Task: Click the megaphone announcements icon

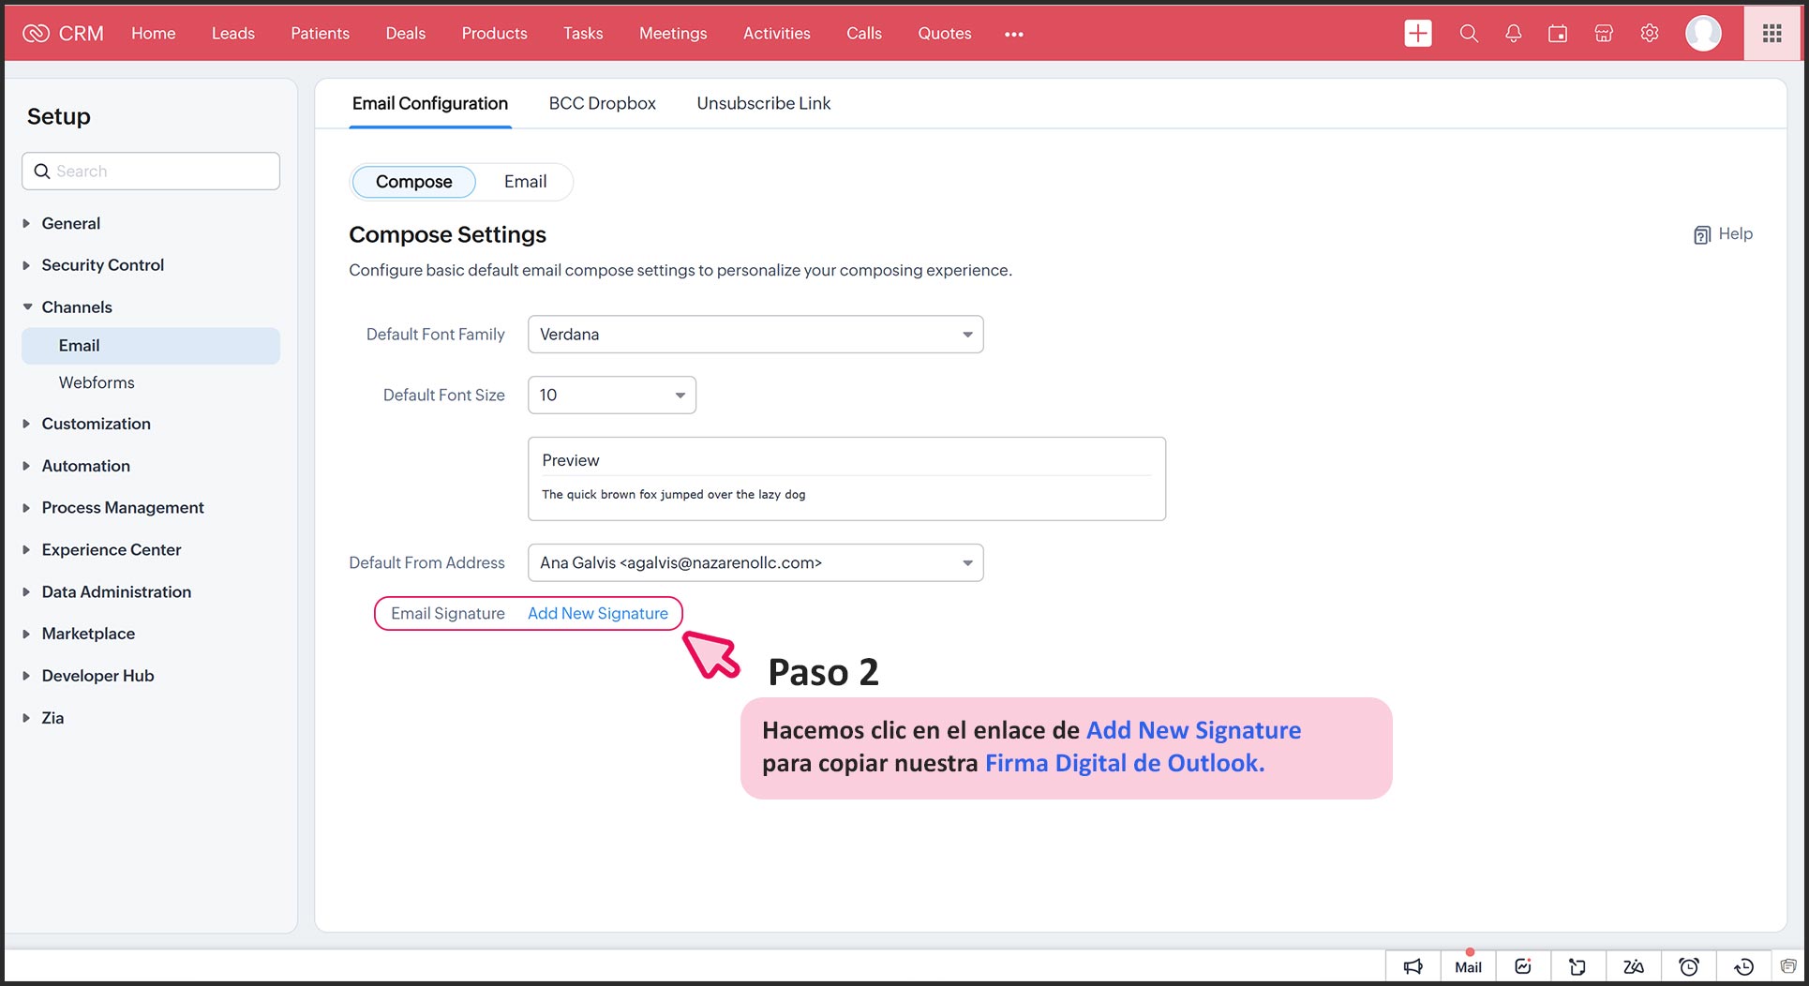Action: pos(1413,966)
